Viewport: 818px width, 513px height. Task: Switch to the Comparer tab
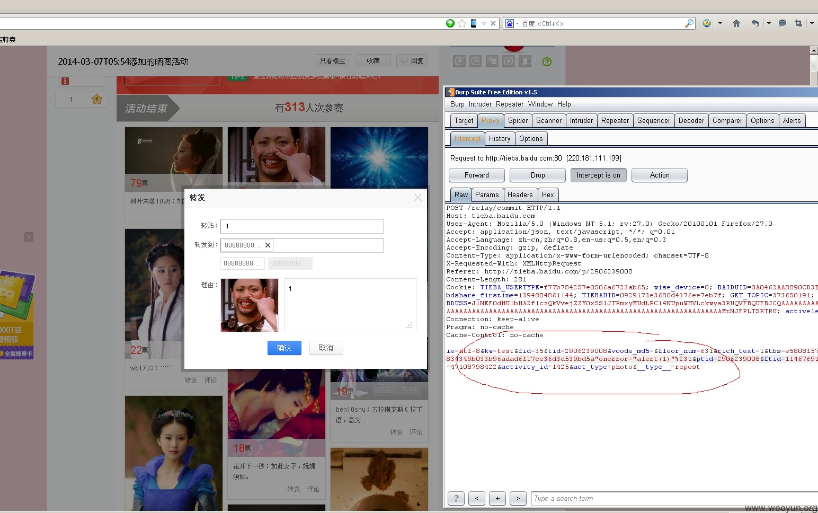(727, 121)
